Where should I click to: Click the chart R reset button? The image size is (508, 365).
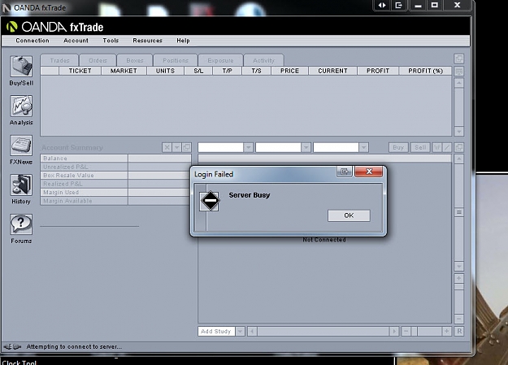[x=459, y=332]
